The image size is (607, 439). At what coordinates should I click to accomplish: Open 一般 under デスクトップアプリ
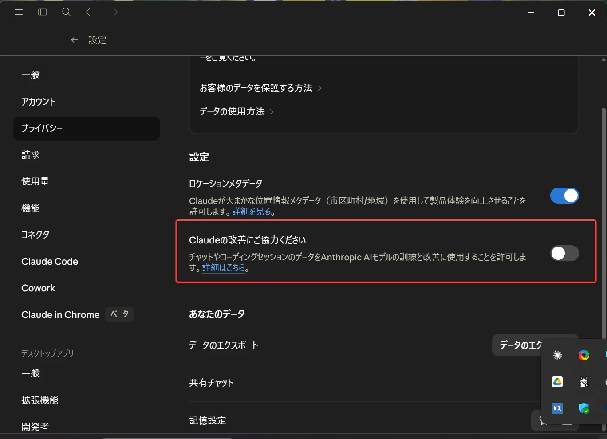87,373
